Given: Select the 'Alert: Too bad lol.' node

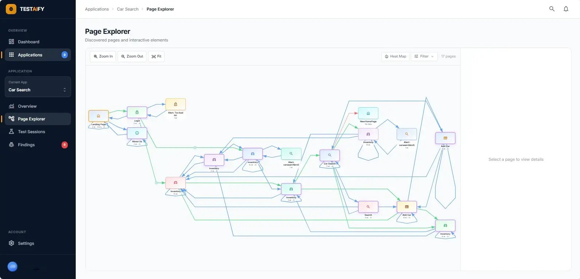Looking at the screenshot, I should pos(175,104).
